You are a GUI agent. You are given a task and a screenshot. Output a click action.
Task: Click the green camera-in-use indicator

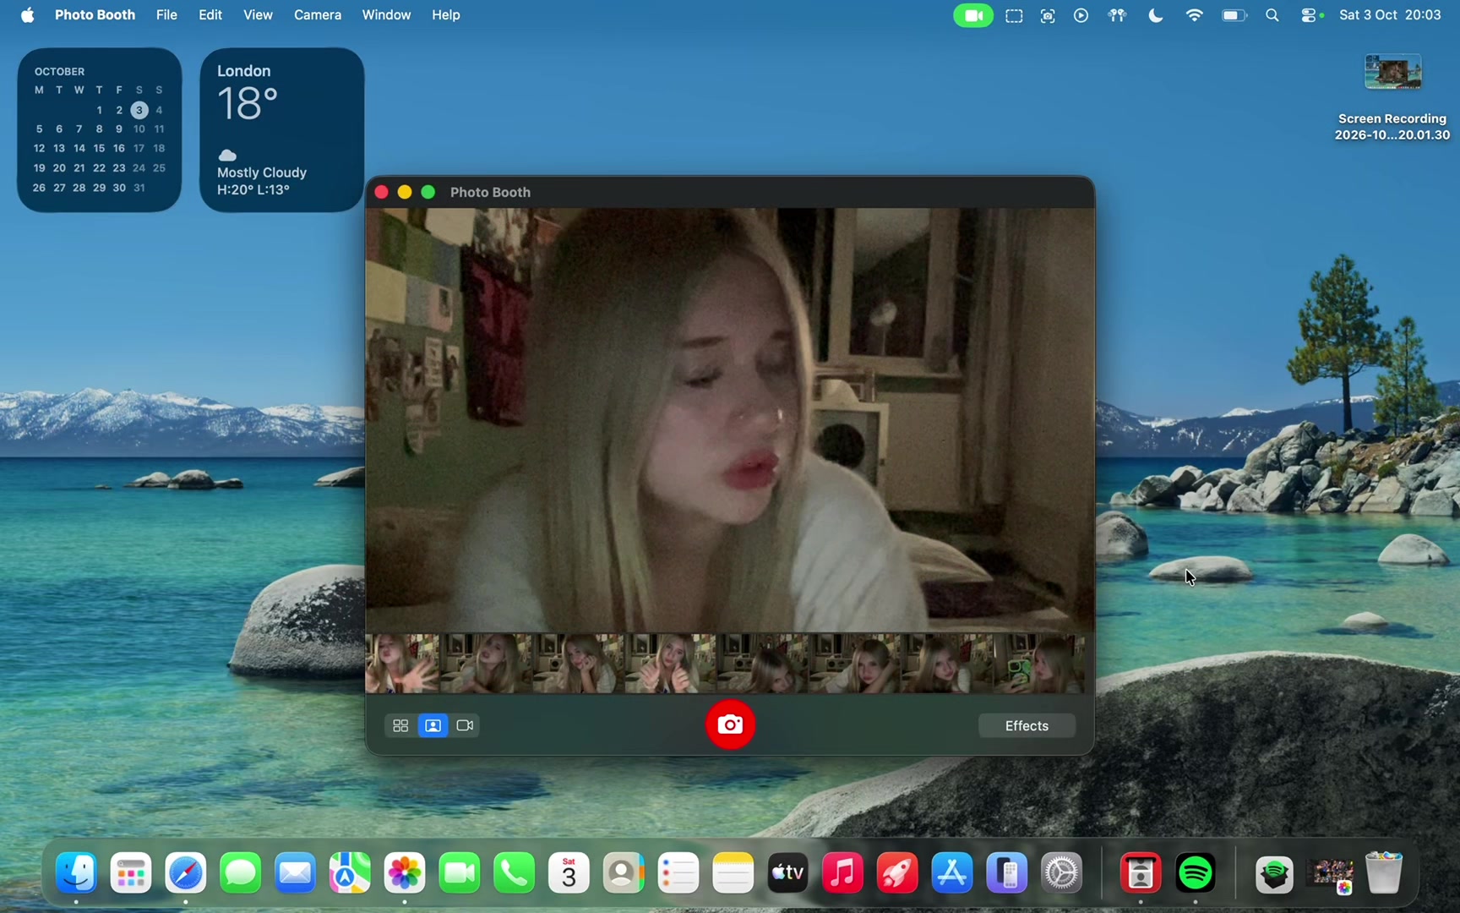pyautogui.click(x=973, y=15)
